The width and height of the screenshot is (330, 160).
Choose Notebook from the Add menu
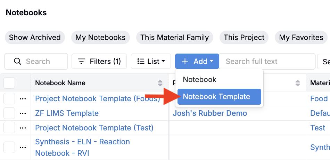click(x=200, y=80)
